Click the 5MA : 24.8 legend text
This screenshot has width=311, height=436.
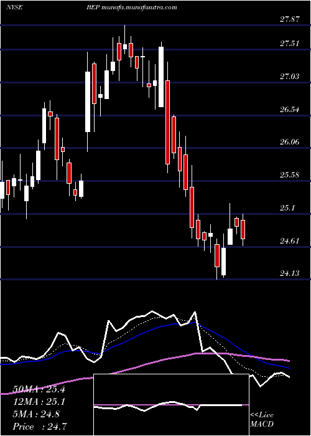click(x=36, y=414)
